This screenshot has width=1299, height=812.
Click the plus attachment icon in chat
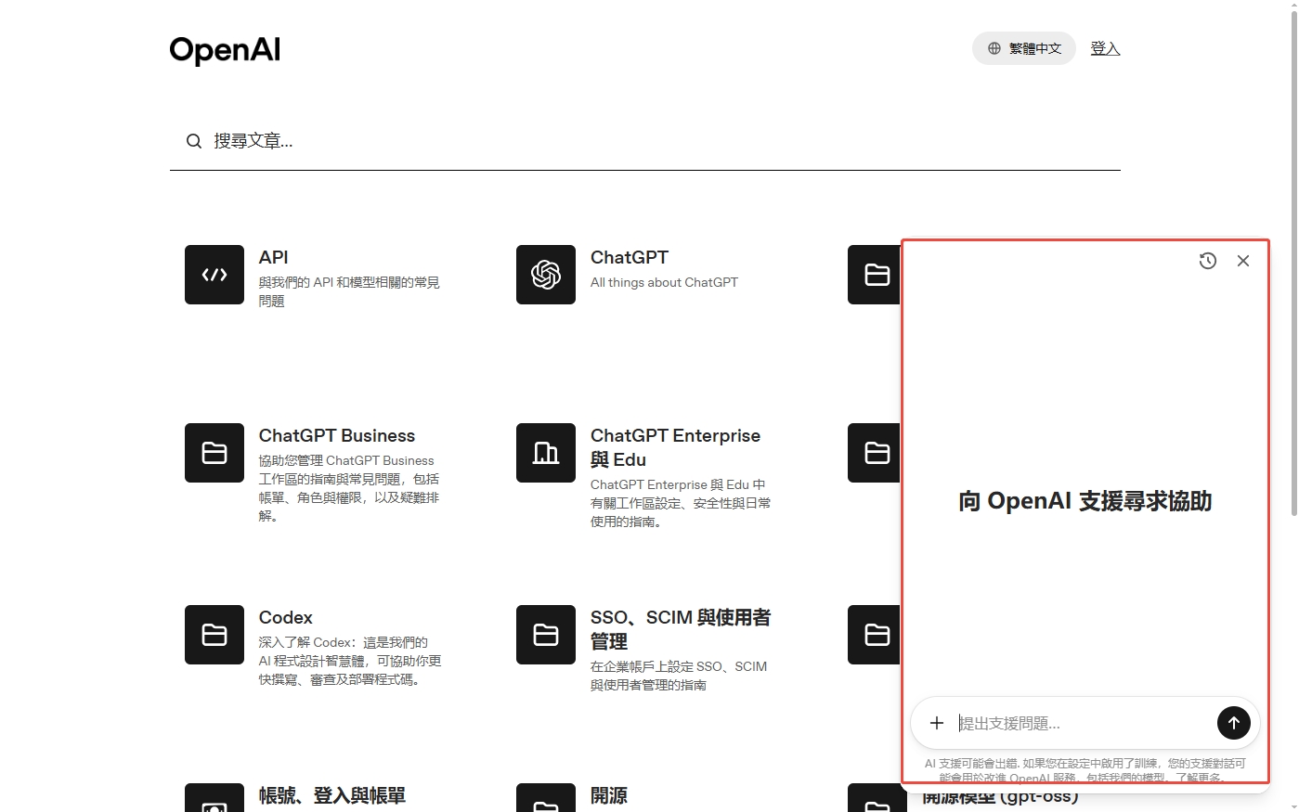937,723
